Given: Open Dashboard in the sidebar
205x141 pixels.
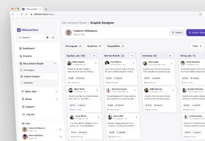Looking at the screenshot, I should (27, 48).
